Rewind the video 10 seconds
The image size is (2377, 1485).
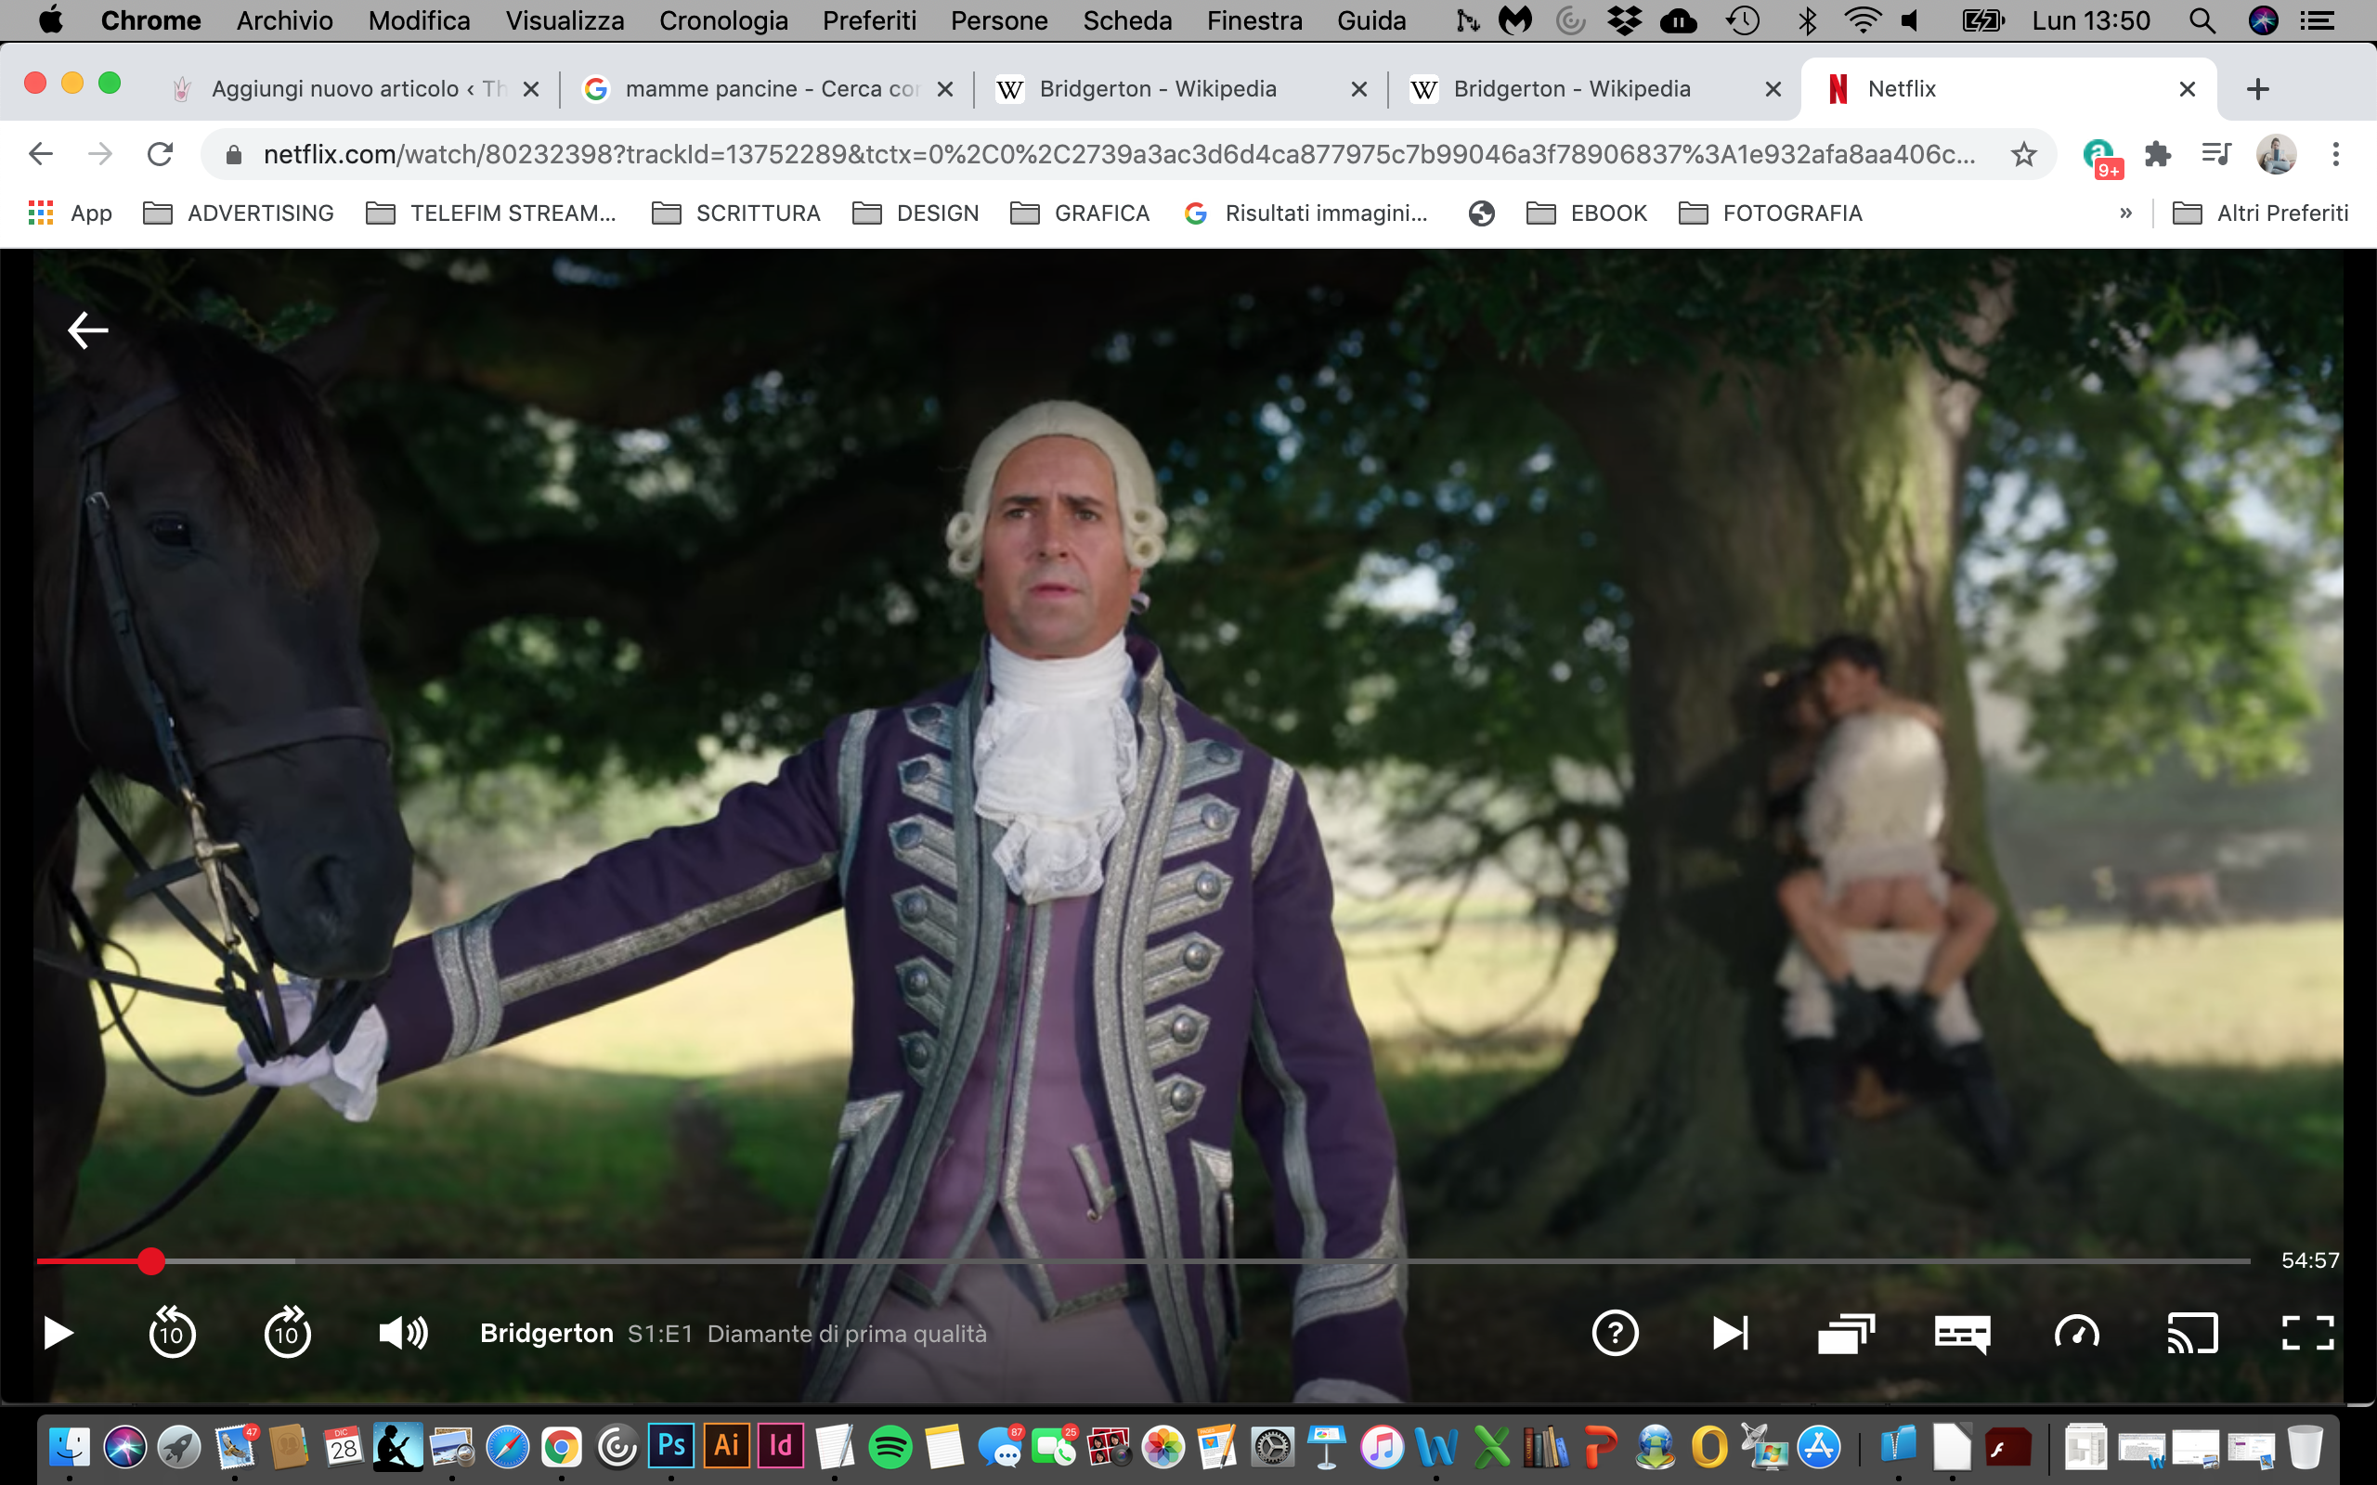pos(172,1333)
